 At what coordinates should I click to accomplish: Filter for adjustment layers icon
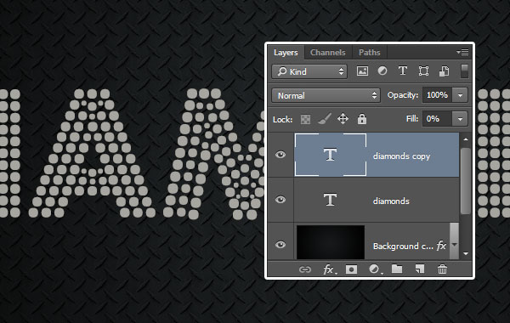382,71
